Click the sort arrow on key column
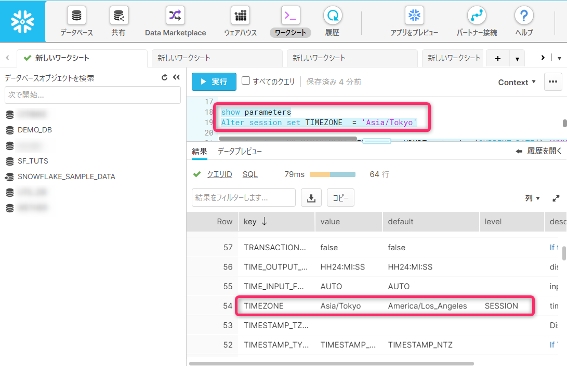The height and width of the screenshot is (366, 567). pyautogui.click(x=265, y=222)
